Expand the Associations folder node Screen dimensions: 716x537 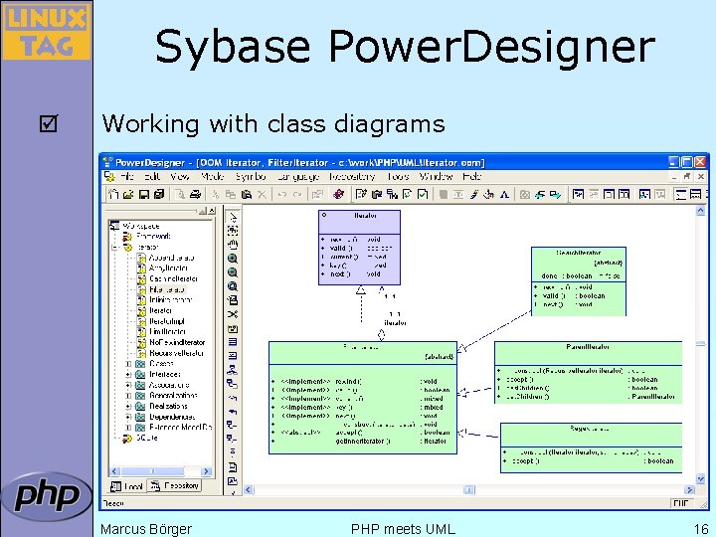pos(128,385)
